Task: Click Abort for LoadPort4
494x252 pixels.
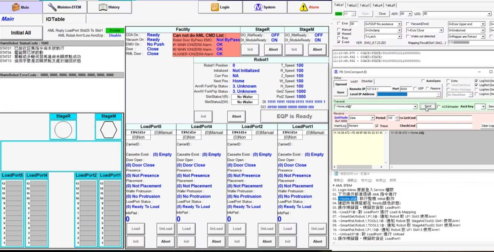Action: click(x=217, y=242)
